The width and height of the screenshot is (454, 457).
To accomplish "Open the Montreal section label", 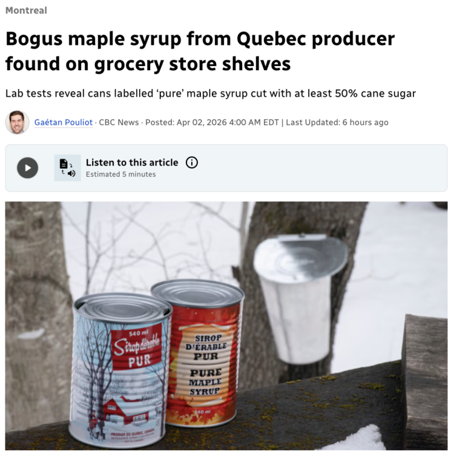I will pos(26,10).
